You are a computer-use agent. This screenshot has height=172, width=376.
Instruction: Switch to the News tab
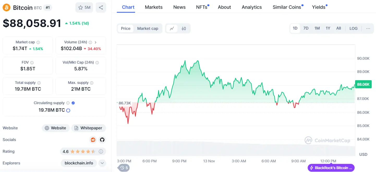(179, 7)
